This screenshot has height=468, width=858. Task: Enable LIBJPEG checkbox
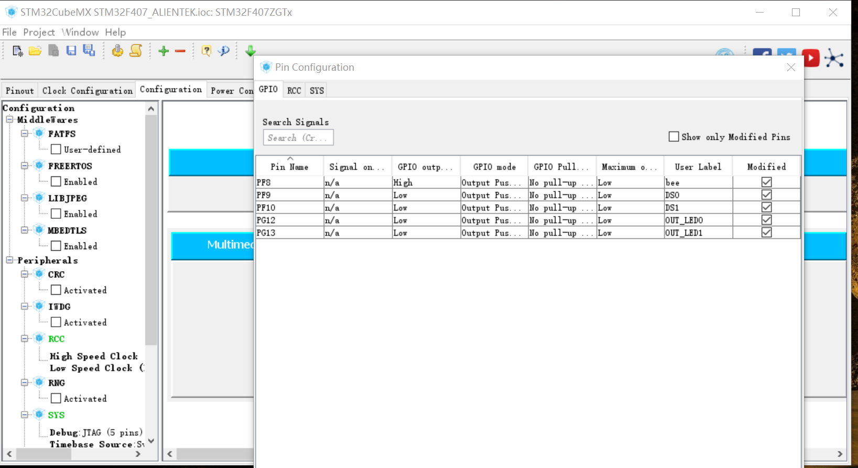[x=56, y=214]
